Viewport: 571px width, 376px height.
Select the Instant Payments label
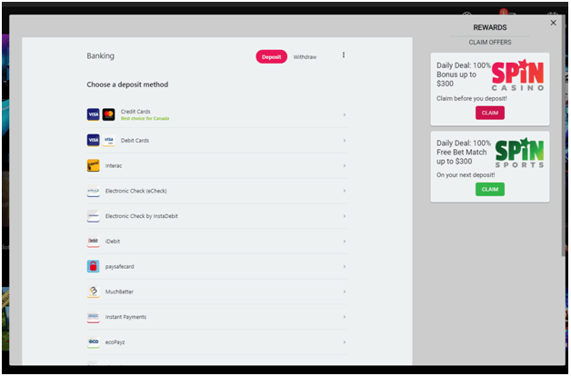[x=125, y=317]
